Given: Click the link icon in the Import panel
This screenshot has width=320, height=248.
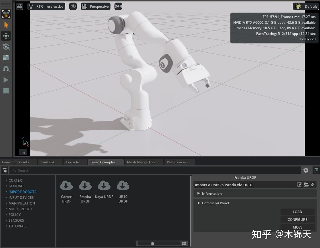Looking at the screenshot, I should click(x=313, y=184).
